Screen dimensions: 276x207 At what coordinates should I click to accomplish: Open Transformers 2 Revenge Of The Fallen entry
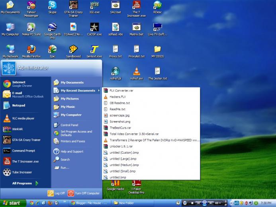(x=151, y=140)
